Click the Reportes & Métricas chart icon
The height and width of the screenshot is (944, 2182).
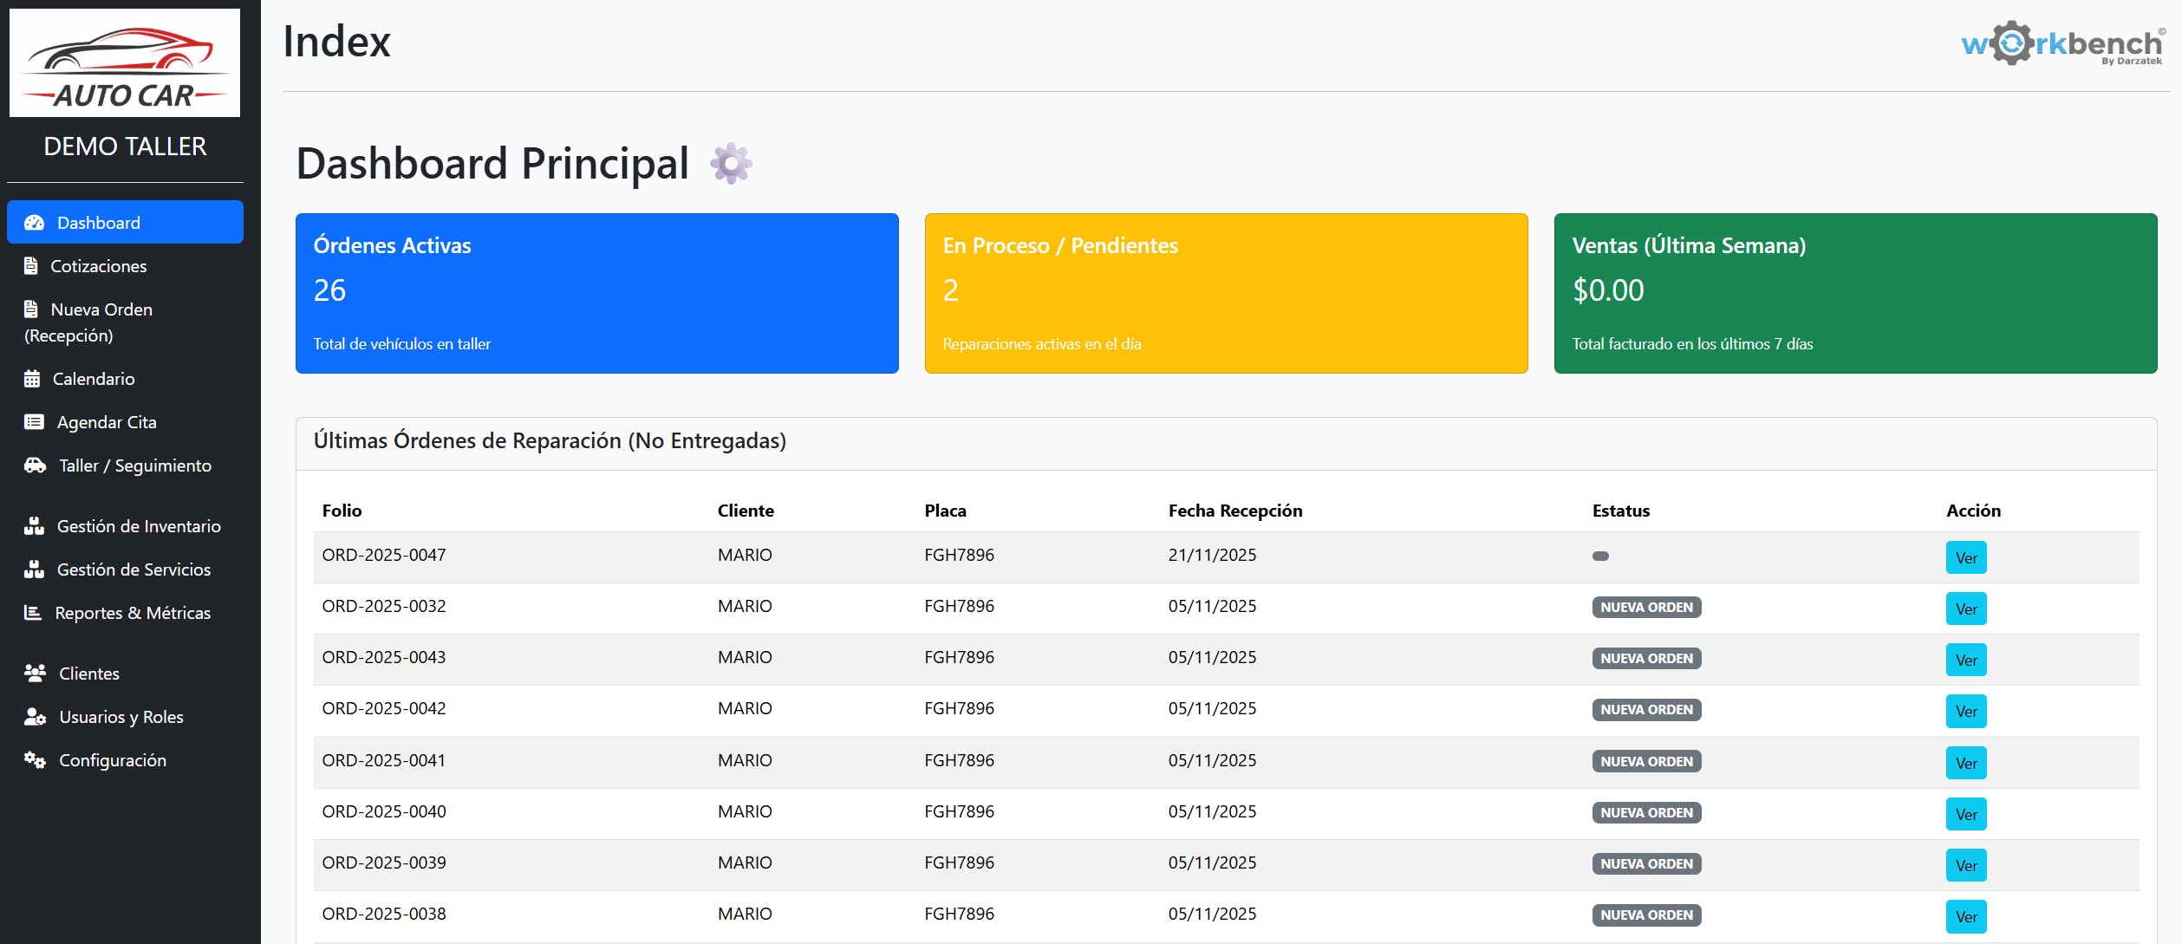click(33, 613)
